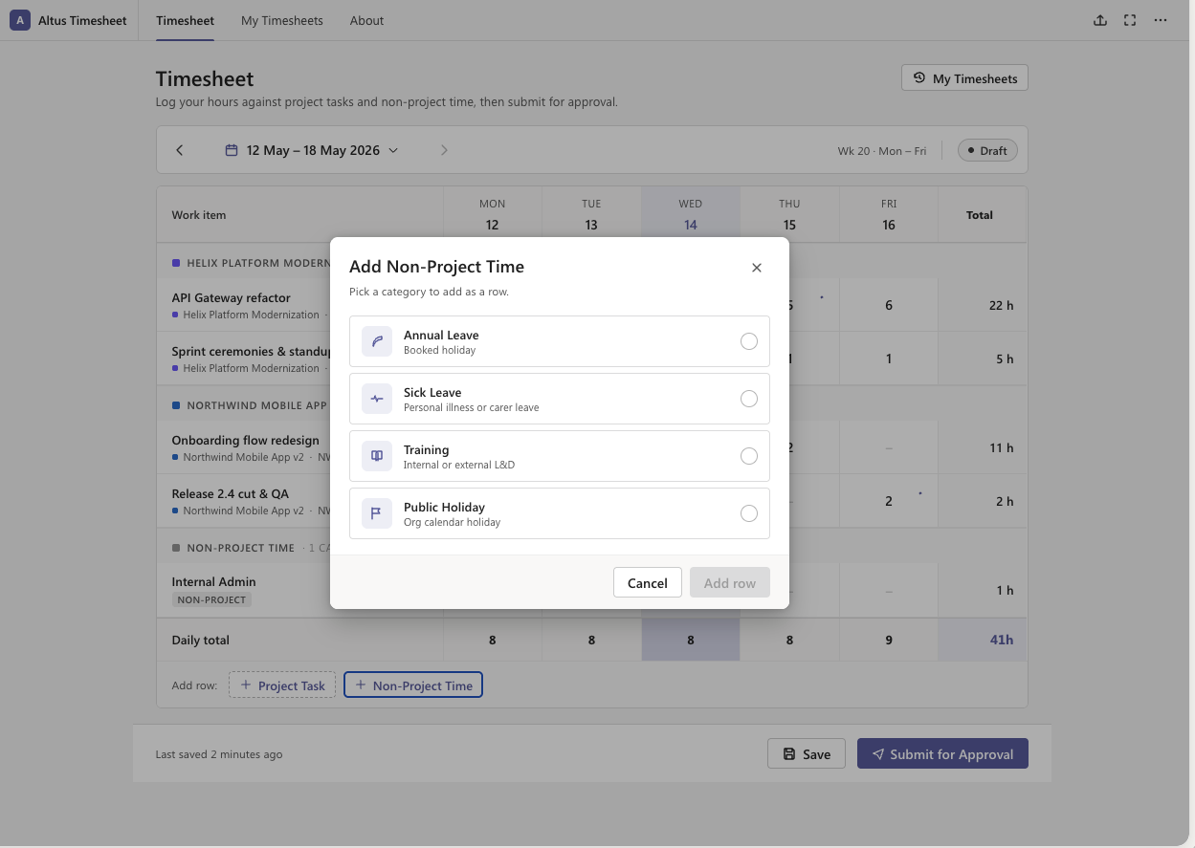
Task: Click the Sick Leave heartbeat icon
Action: click(377, 399)
